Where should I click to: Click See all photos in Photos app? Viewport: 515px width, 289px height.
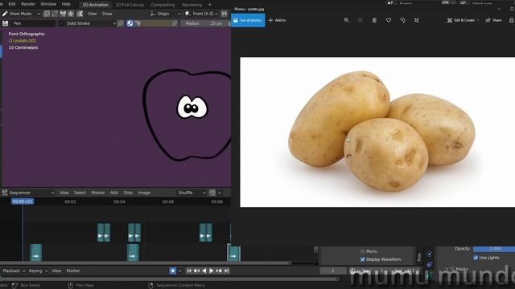248,20
